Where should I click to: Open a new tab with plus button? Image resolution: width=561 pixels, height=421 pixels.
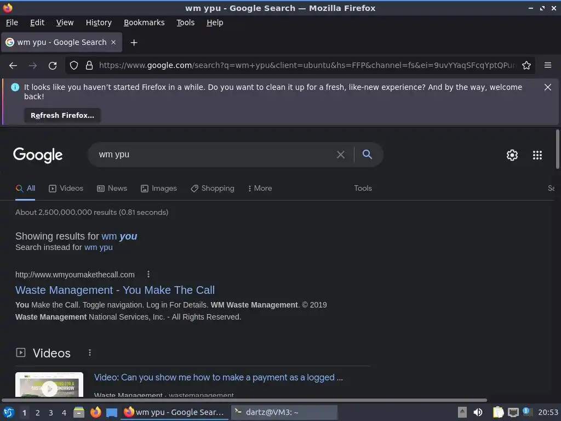pyautogui.click(x=134, y=43)
